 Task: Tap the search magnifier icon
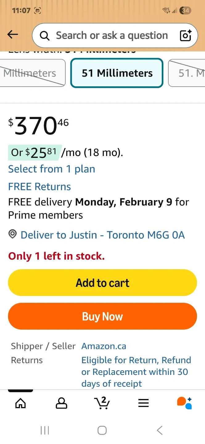click(45, 36)
